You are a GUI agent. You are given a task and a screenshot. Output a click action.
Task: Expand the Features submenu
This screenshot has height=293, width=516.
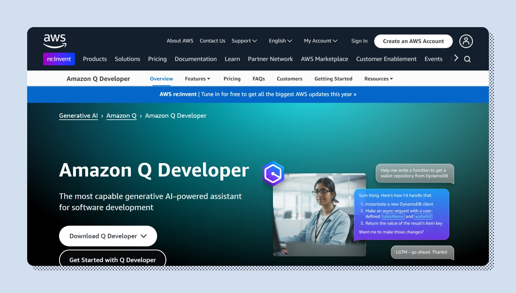coord(198,79)
